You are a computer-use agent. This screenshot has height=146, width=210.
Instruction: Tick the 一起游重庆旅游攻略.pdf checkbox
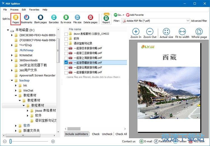[66, 72]
